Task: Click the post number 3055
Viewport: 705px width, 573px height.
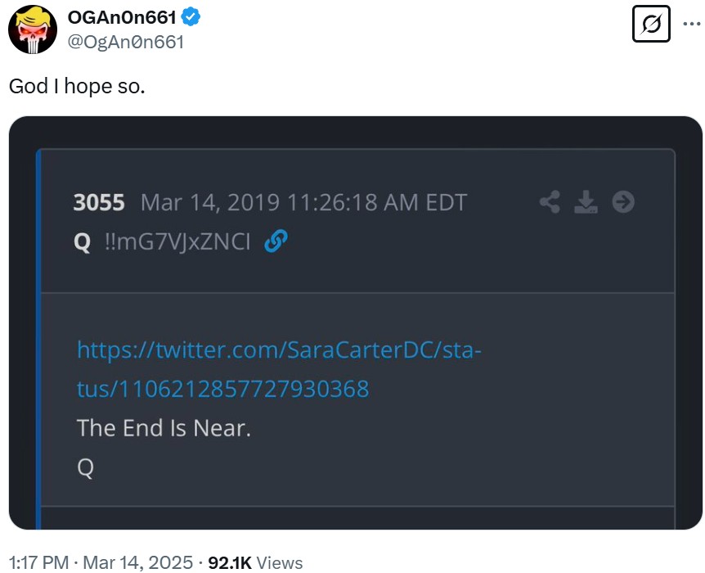Action: click(x=99, y=202)
